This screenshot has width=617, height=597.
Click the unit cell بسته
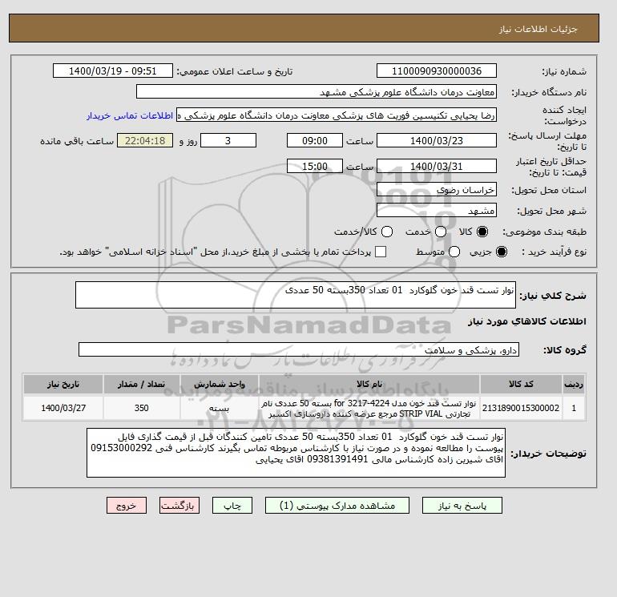(x=220, y=408)
